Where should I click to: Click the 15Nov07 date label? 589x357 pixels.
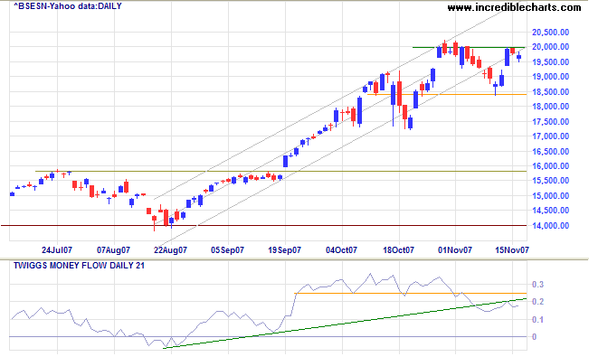512,250
